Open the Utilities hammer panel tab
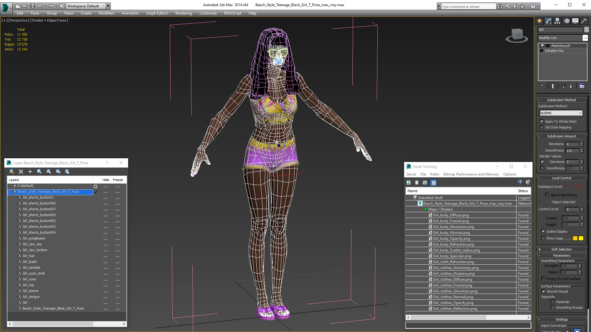Image resolution: width=591 pixels, height=332 pixels. [584, 21]
